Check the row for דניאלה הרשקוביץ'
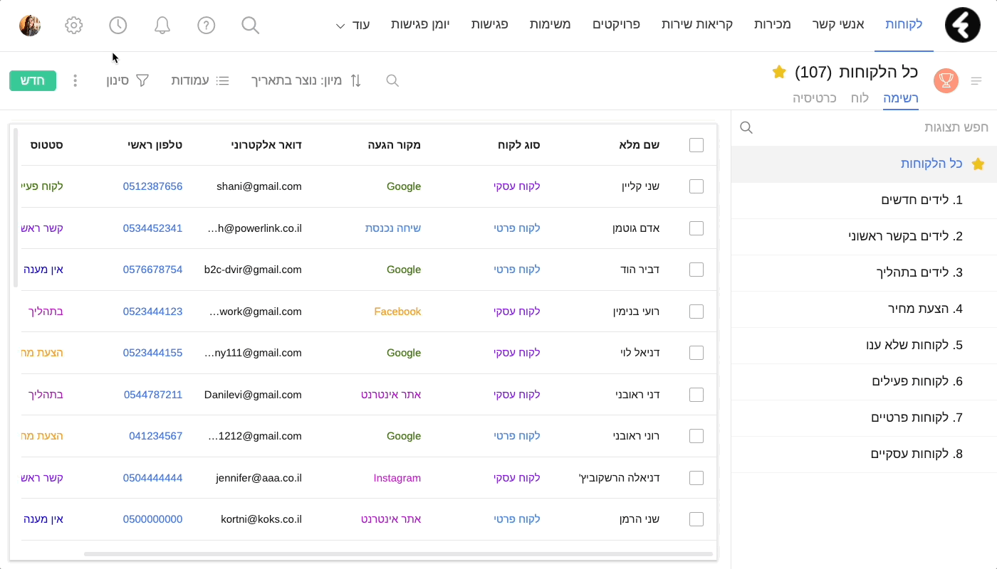Image resolution: width=997 pixels, height=569 pixels. tap(696, 478)
